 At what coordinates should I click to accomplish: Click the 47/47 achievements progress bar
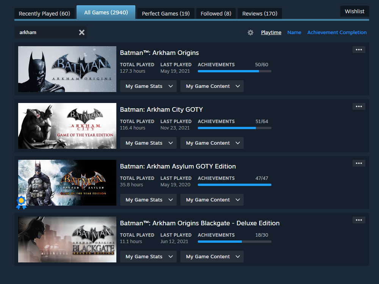point(235,185)
